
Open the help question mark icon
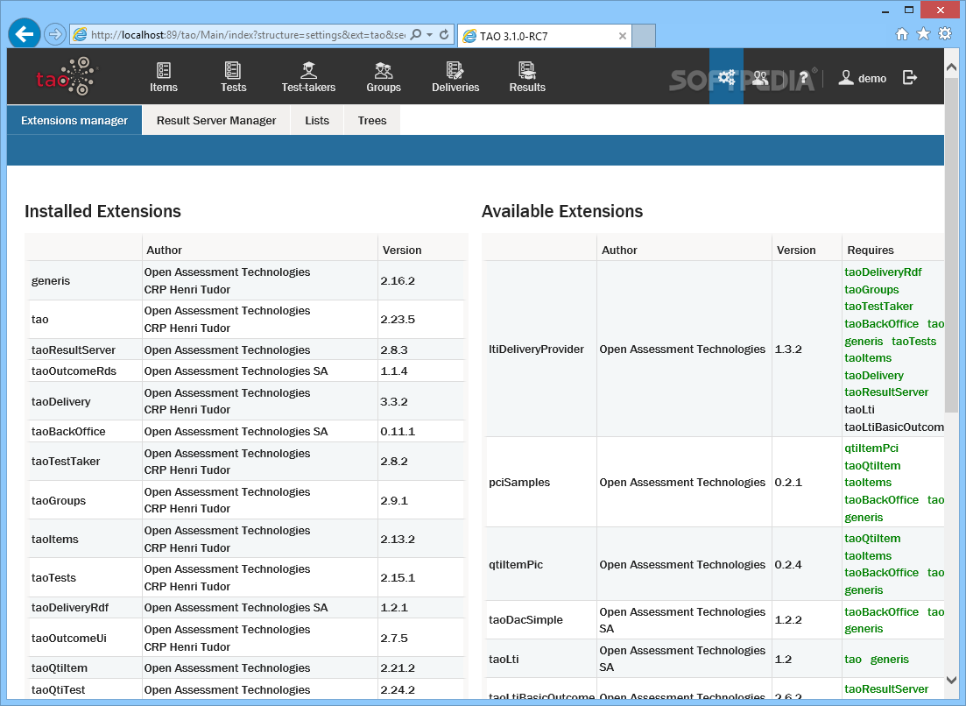tap(803, 78)
